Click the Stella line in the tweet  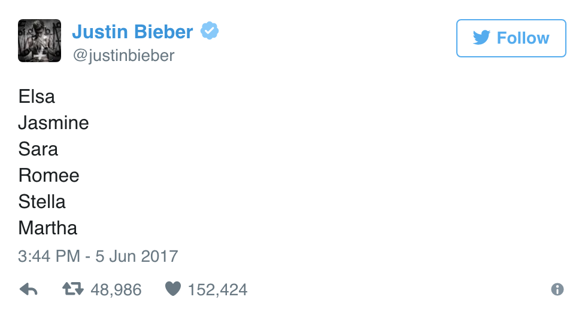click(42, 201)
